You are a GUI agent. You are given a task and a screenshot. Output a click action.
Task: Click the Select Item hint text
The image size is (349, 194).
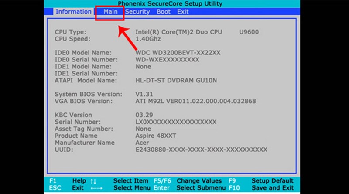pos(130,181)
